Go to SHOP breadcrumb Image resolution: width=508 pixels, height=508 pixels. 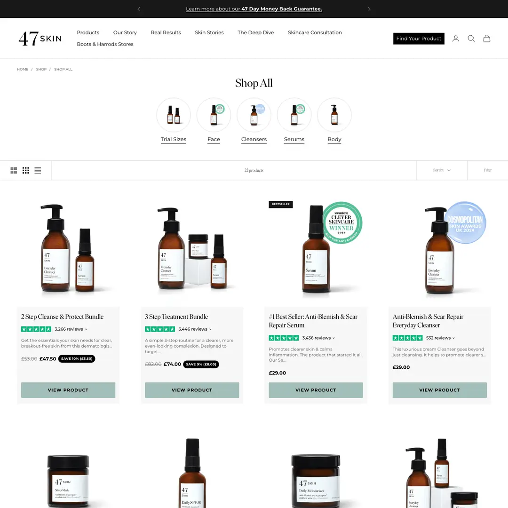pos(41,69)
